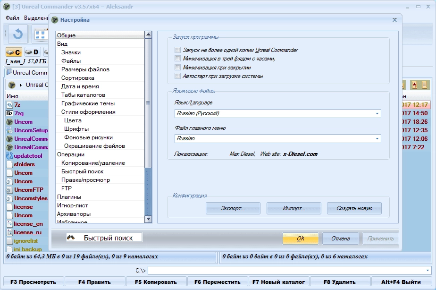Select Вид category in settings list
436x290 pixels.
tap(100, 44)
